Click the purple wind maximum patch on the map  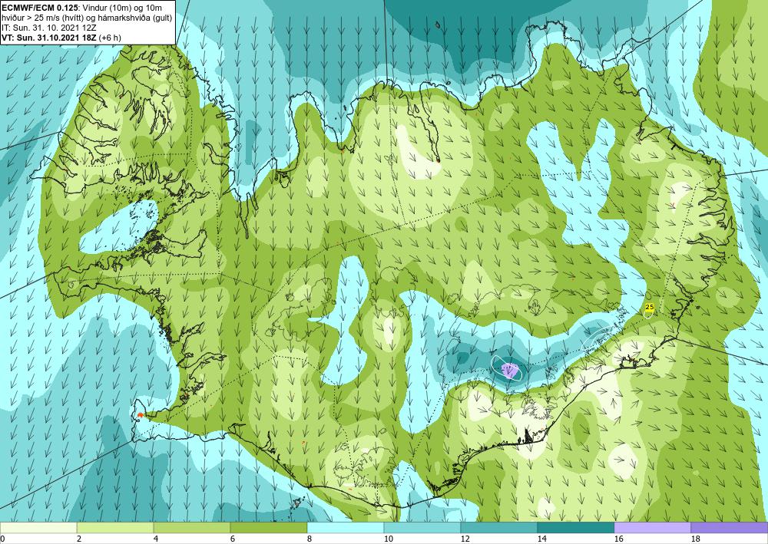(x=510, y=370)
